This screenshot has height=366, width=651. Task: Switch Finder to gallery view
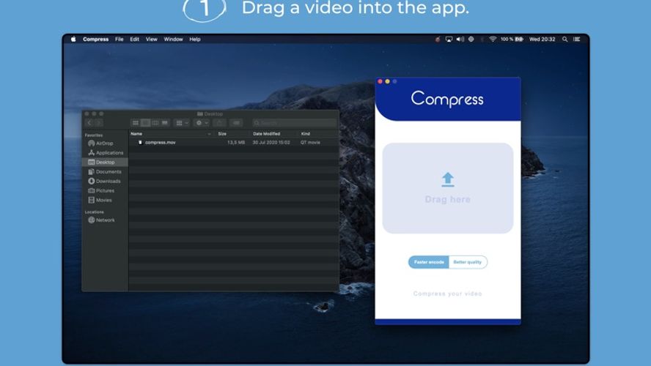click(165, 123)
